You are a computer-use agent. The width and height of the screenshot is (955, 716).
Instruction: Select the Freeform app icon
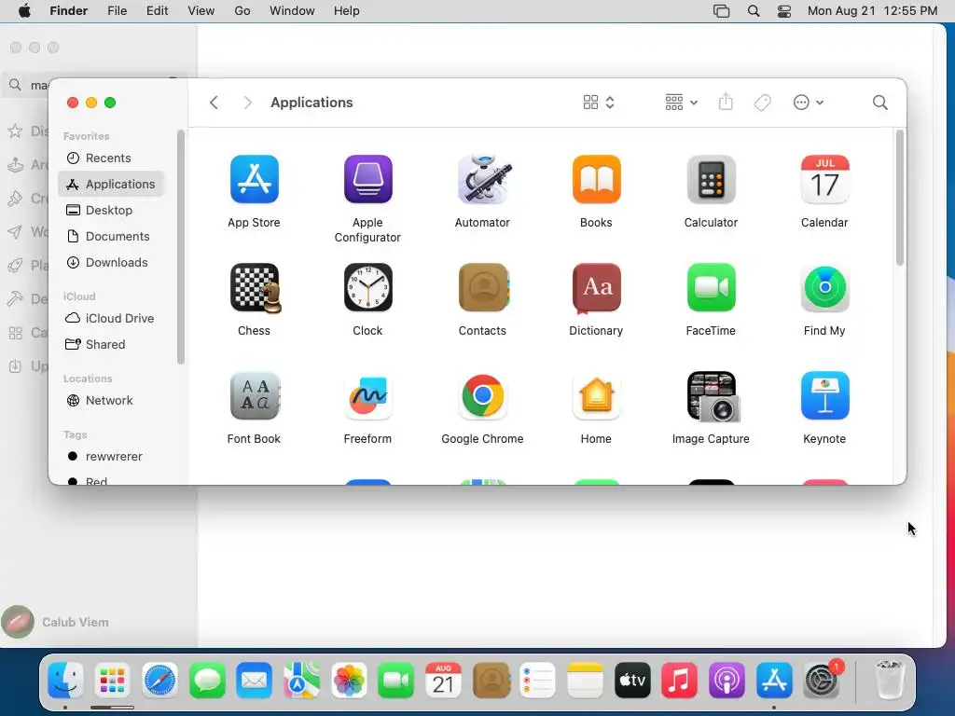coord(367,395)
